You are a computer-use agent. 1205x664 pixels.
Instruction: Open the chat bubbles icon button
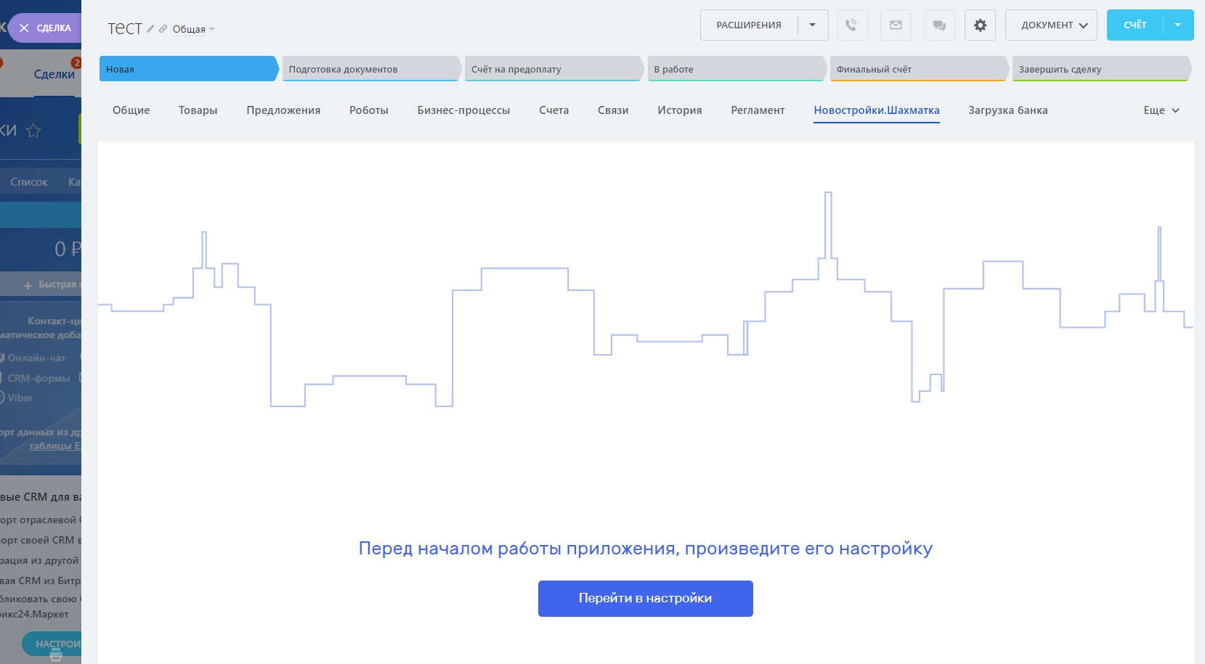(939, 25)
